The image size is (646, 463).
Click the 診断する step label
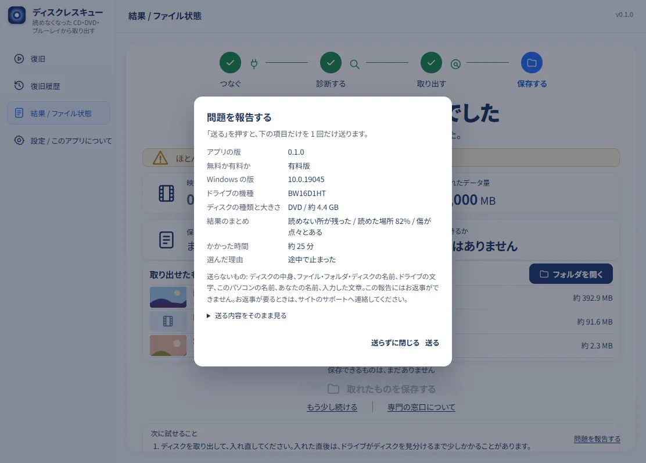(331, 84)
